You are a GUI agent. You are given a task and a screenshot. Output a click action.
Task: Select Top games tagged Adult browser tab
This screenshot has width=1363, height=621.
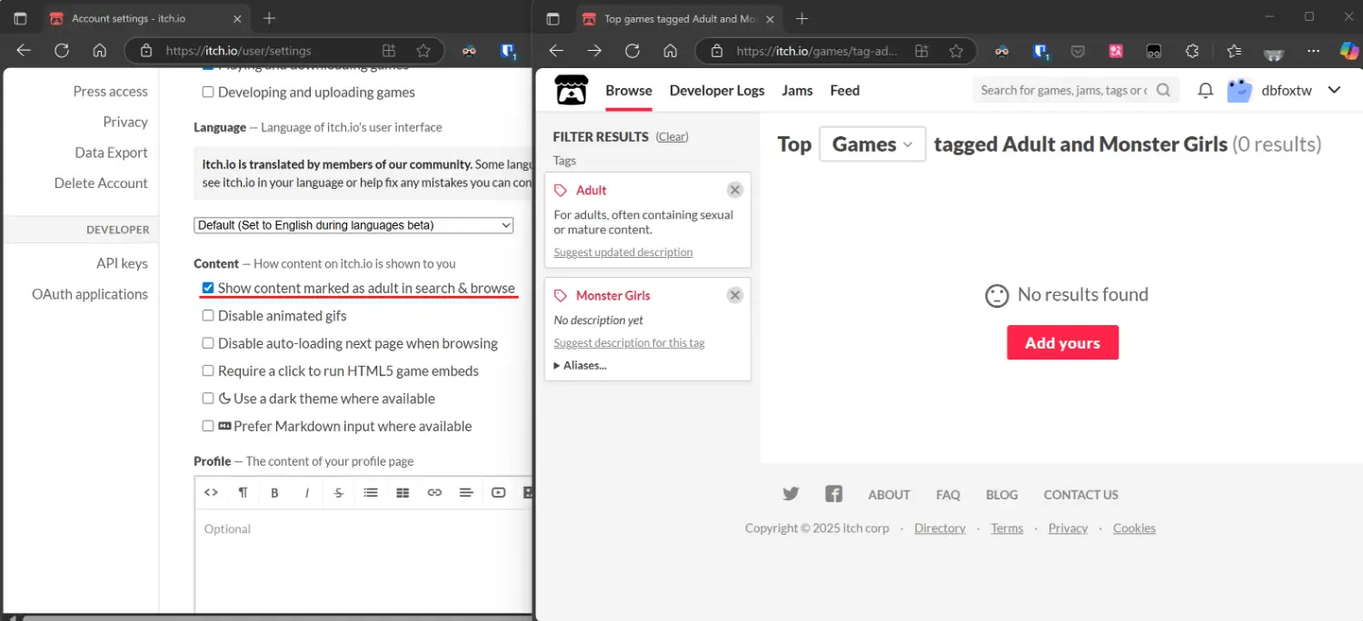tap(679, 18)
